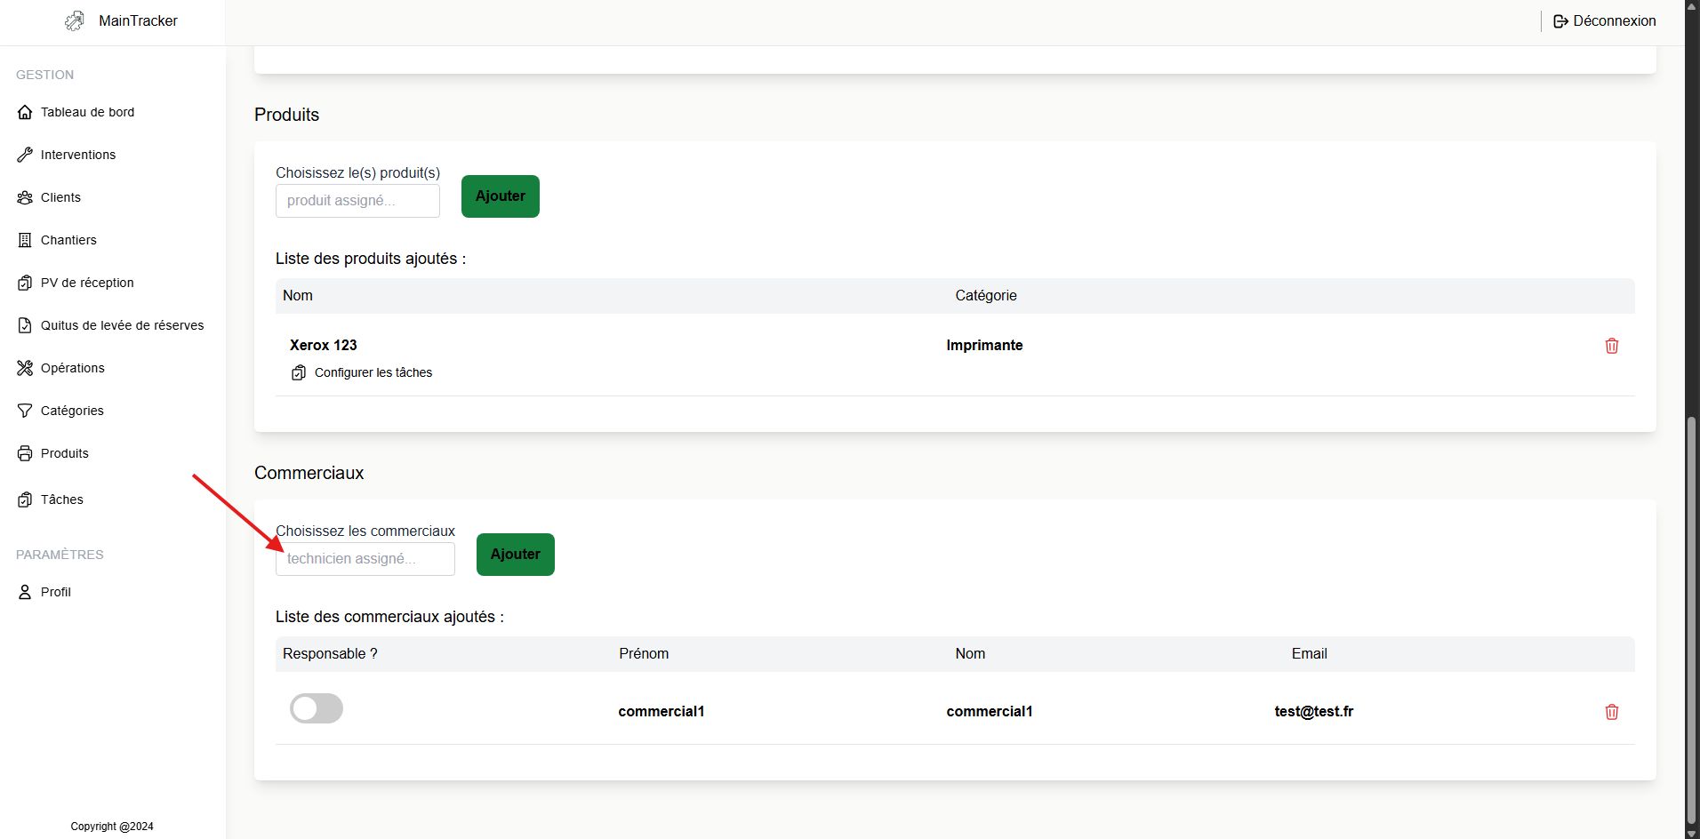Image resolution: width=1700 pixels, height=839 pixels.
Task: Navigate to the Tâches section
Action: tap(62, 499)
